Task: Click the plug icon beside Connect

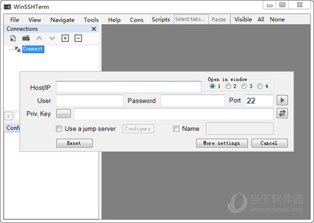Action: pos(18,49)
